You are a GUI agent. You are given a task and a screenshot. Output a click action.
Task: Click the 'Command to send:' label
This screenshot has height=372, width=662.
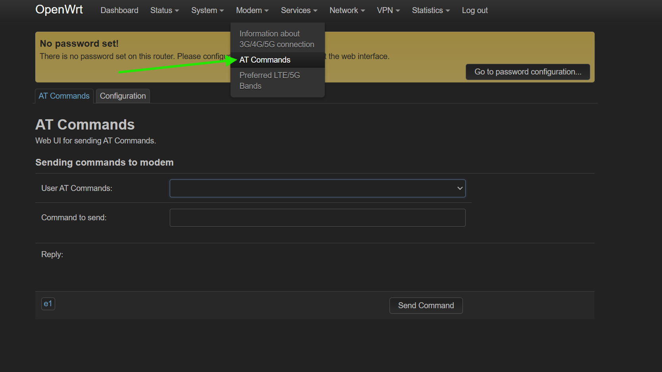tap(74, 217)
